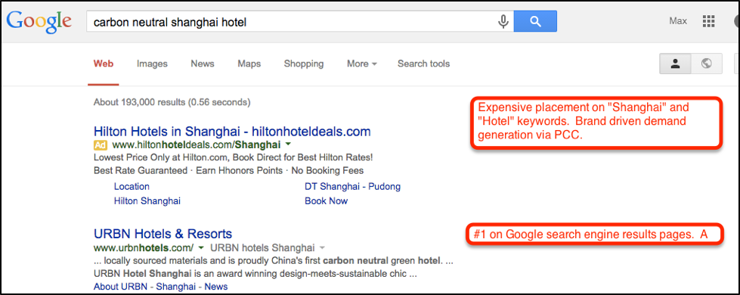Open Search tools options
This screenshot has height=295, width=740.
point(423,64)
